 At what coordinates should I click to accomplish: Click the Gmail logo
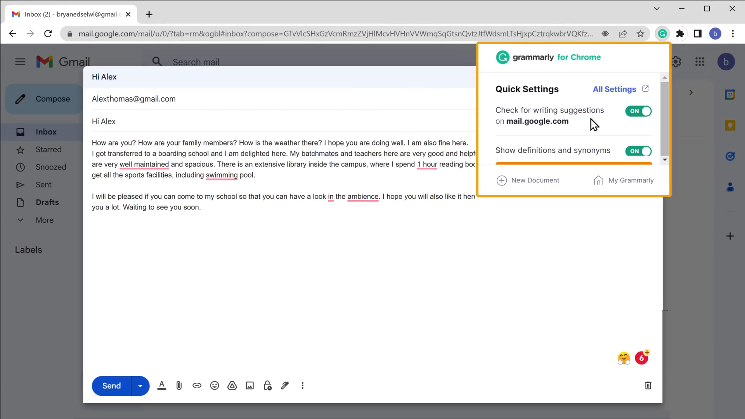(x=63, y=62)
